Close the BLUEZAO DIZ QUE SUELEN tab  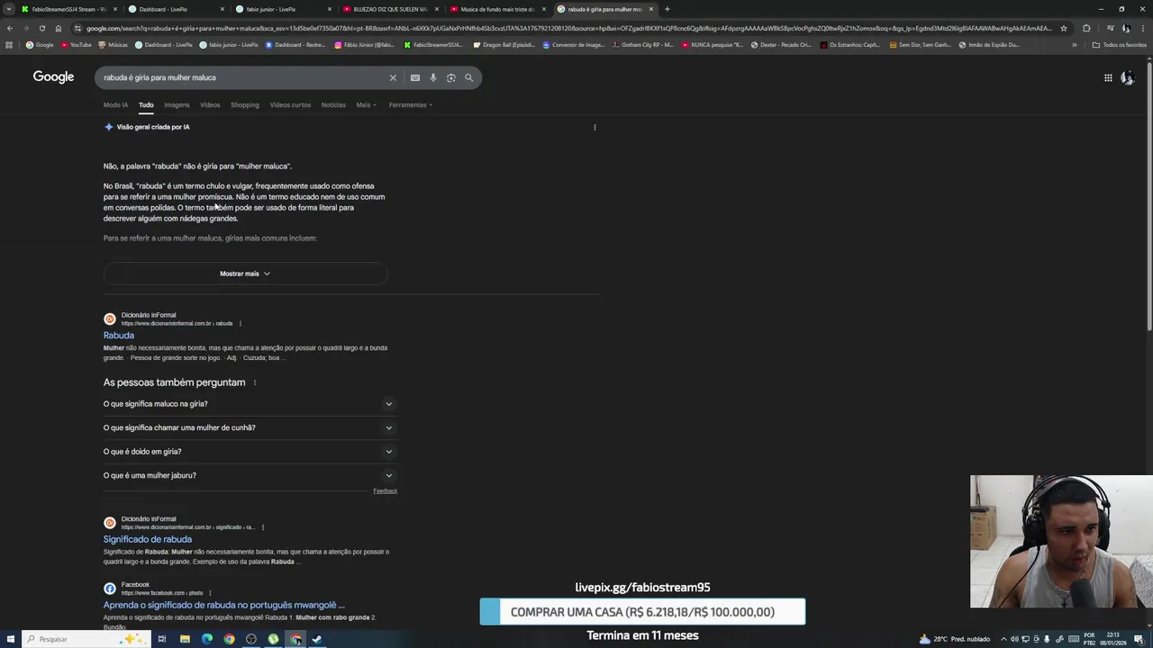437,9
